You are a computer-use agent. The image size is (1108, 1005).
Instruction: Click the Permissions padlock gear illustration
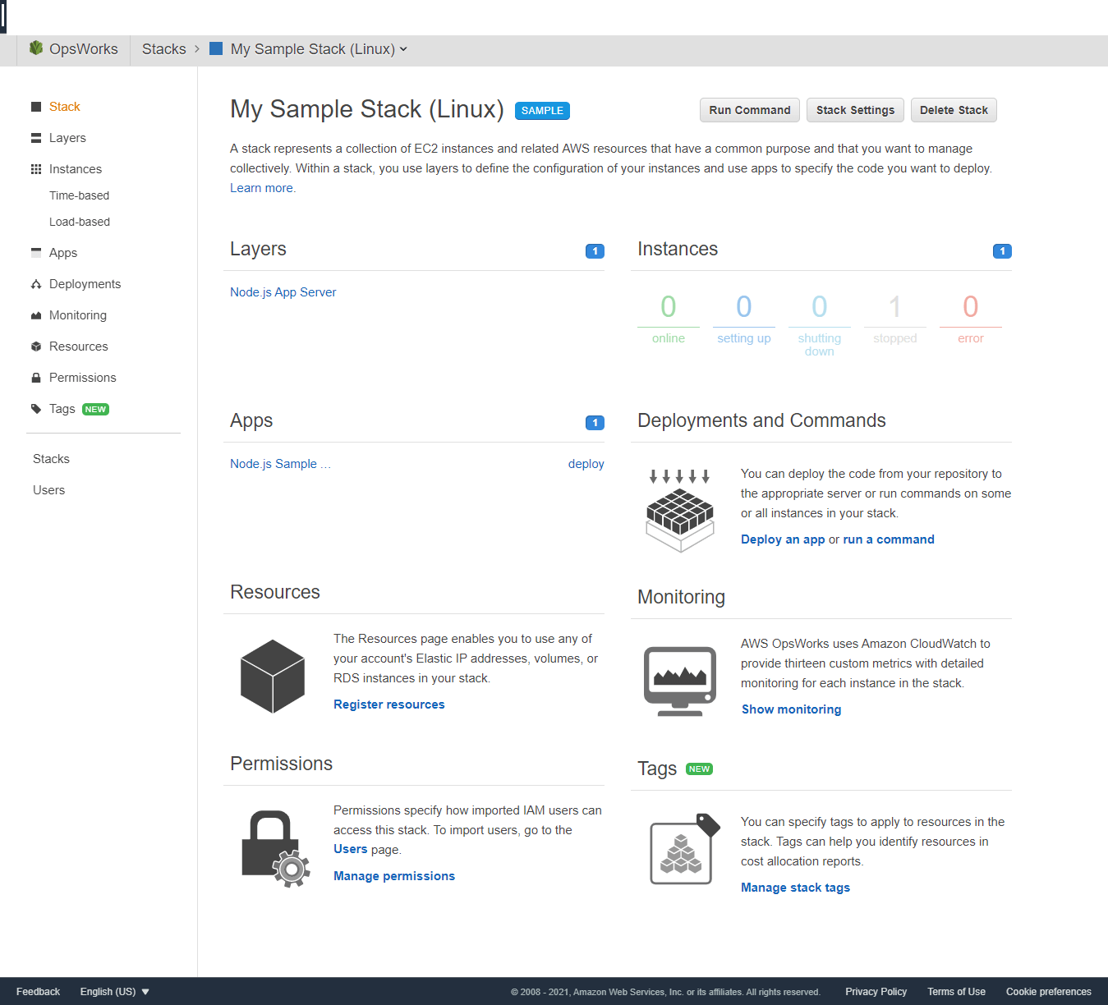pyautogui.click(x=276, y=849)
